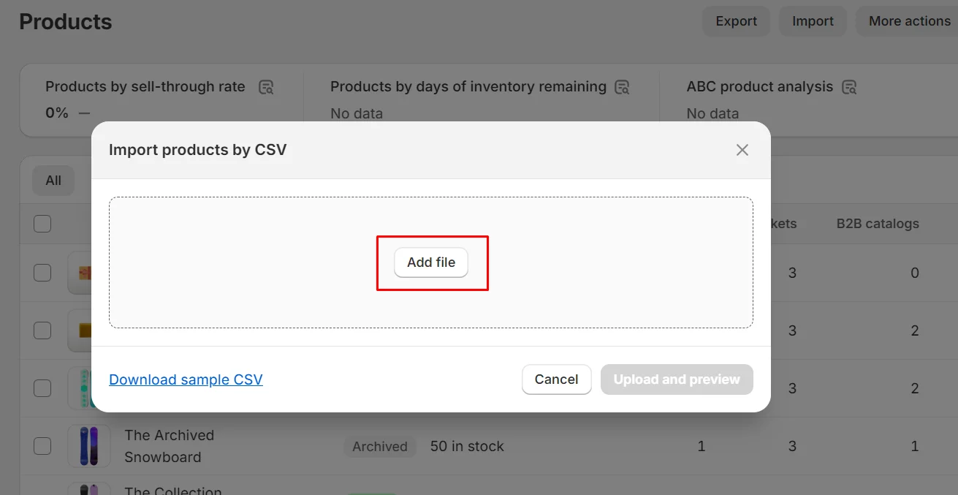Select the Archived status badge

click(x=379, y=446)
